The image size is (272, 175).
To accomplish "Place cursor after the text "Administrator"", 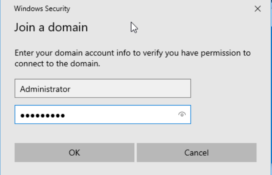I will tap(71, 89).
